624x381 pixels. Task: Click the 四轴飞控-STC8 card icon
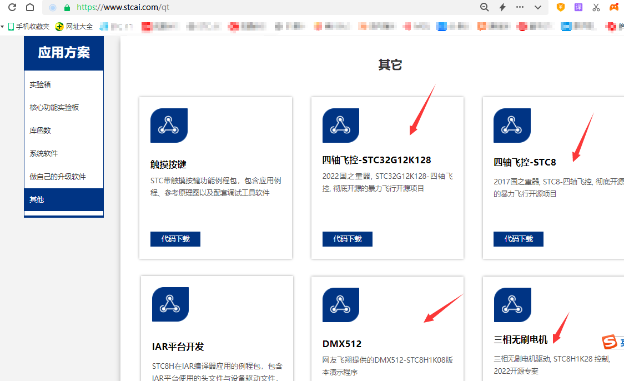pyautogui.click(x=512, y=126)
